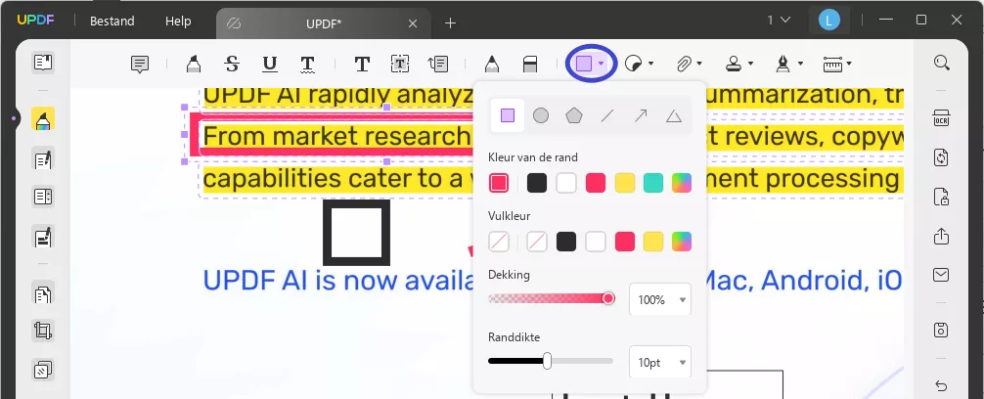This screenshot has width=984, height=399.
Task: Activate the underline text tool
Action: coord(270,64)
